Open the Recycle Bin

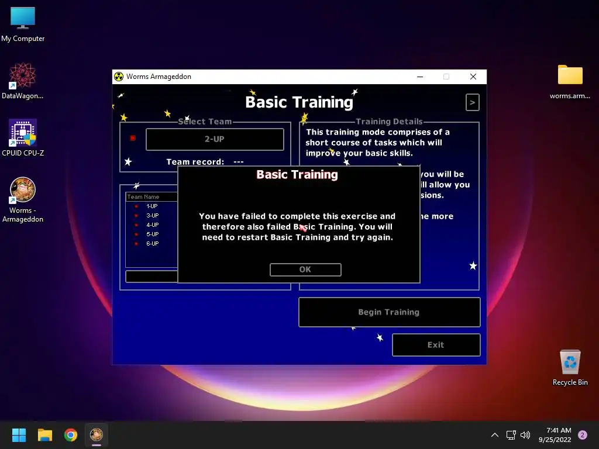570,368
